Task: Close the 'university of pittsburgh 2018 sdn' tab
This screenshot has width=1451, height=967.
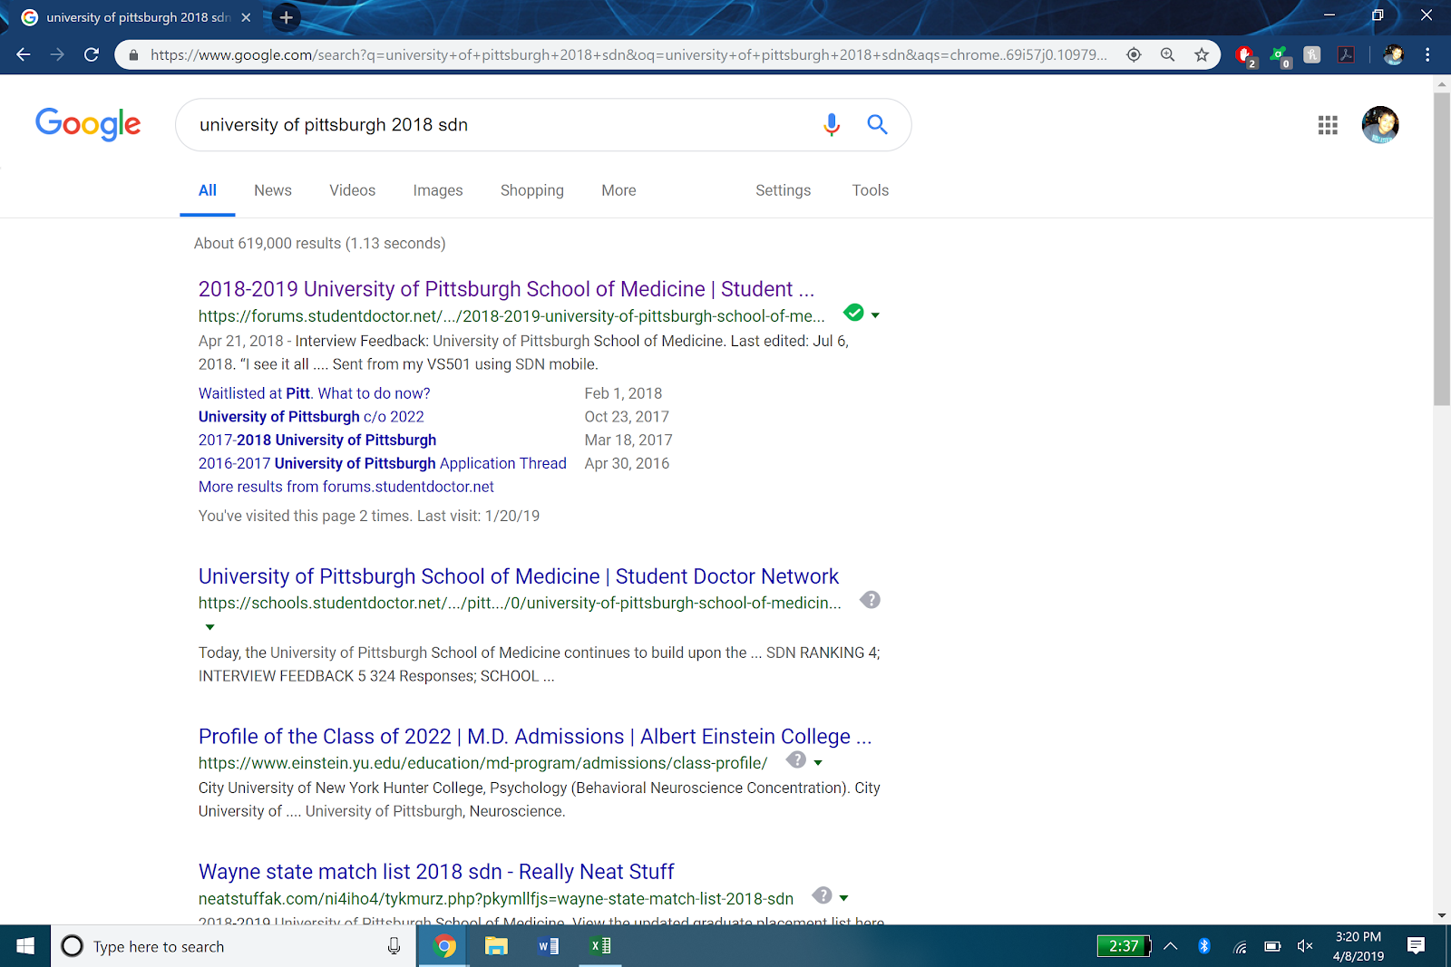Action: tap(246, 17)
